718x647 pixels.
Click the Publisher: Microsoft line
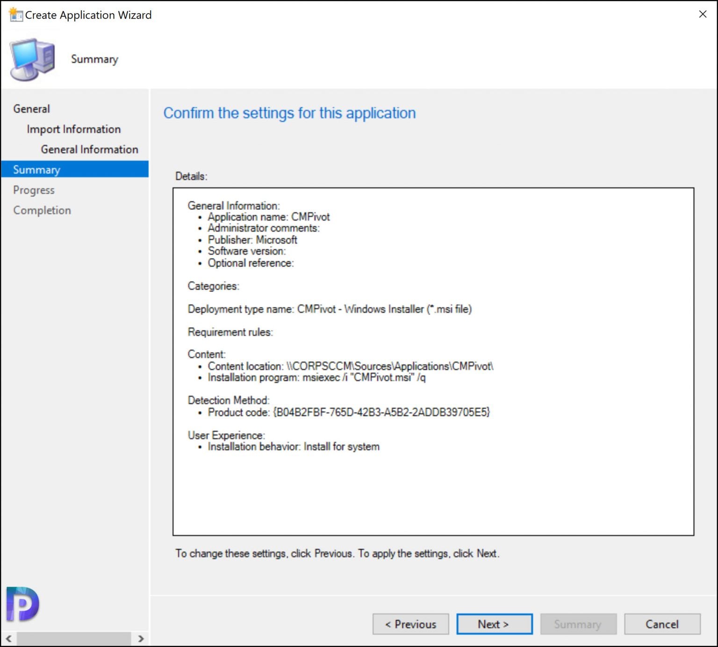point(252,240)
